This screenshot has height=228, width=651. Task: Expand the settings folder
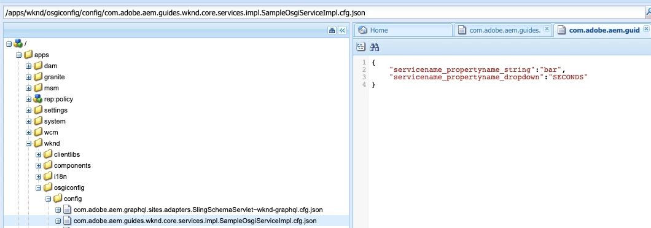pyautogui.click(x=28, y=111)
